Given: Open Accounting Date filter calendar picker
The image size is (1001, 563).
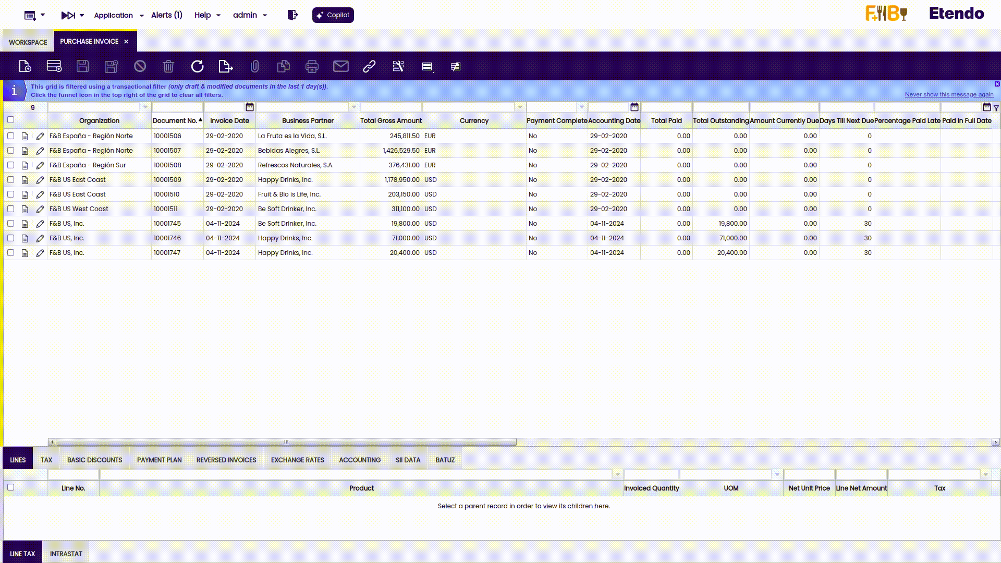Looking at the screenshot, I should tap(634, 107).
